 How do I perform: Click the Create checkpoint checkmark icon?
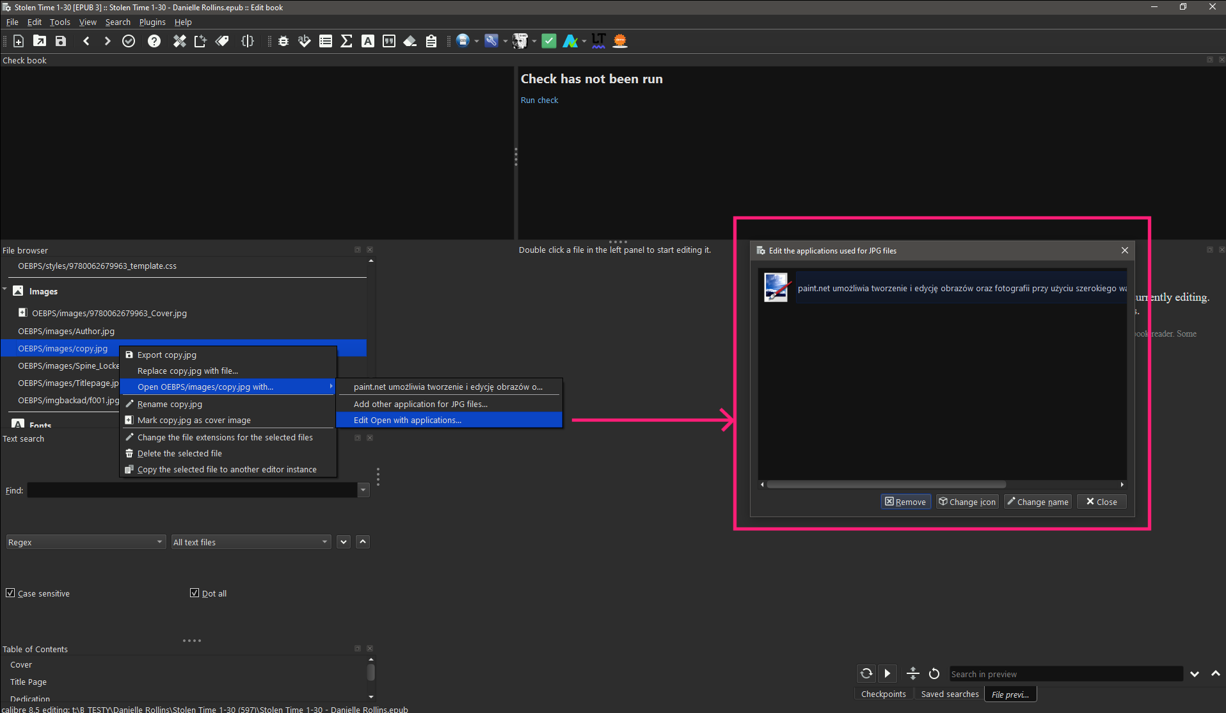pyautogui.click(x=129, y=41)
